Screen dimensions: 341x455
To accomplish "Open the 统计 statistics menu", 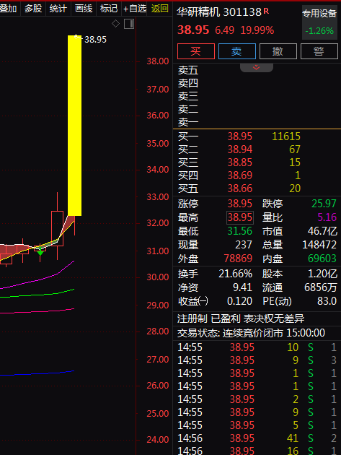I will pyautogui.click(x=58, y=9).
